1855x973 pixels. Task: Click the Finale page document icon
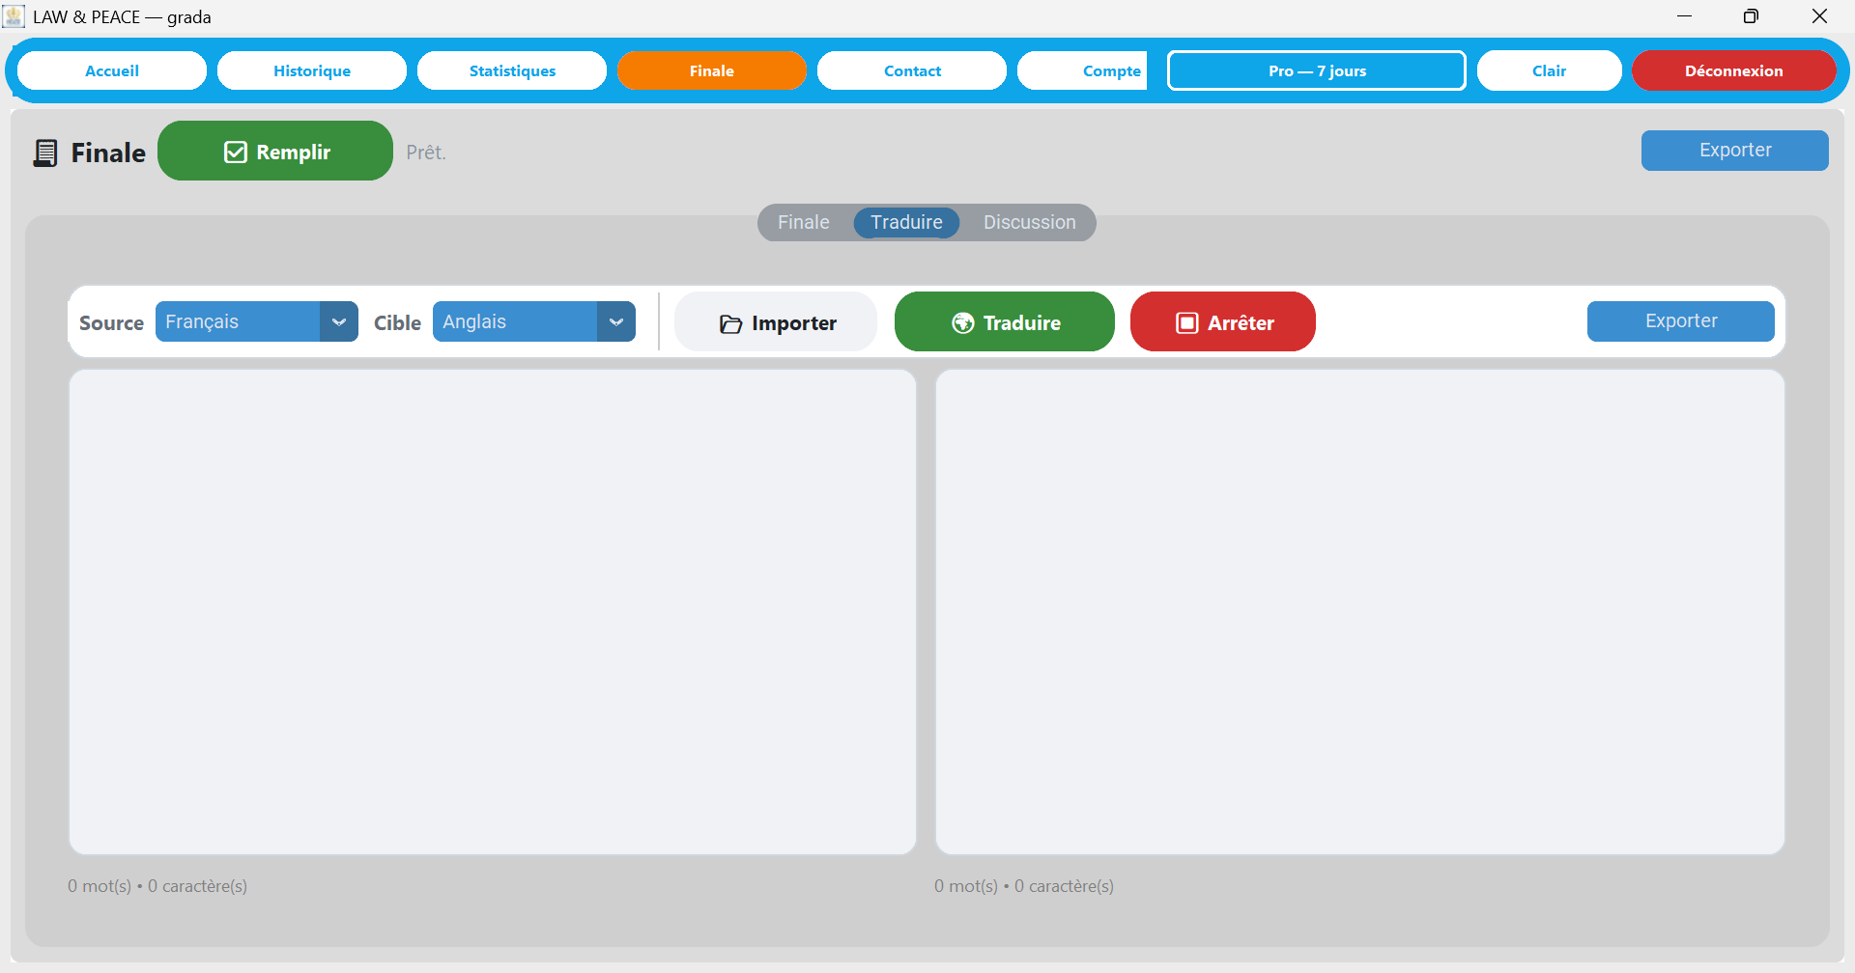(44, 153)
